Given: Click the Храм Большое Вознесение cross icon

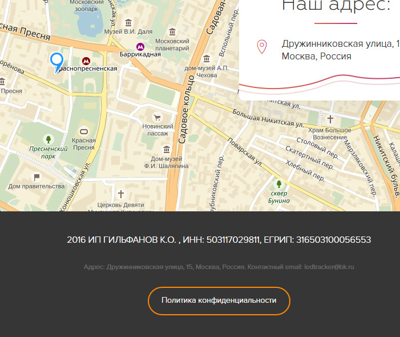Looking at the screenshot, I should 330,119.
